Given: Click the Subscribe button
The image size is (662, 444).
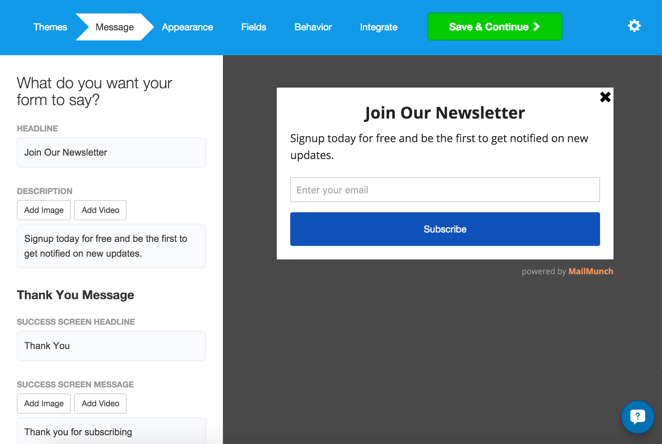Looking at the screenshot, I should tap(444, 229).
